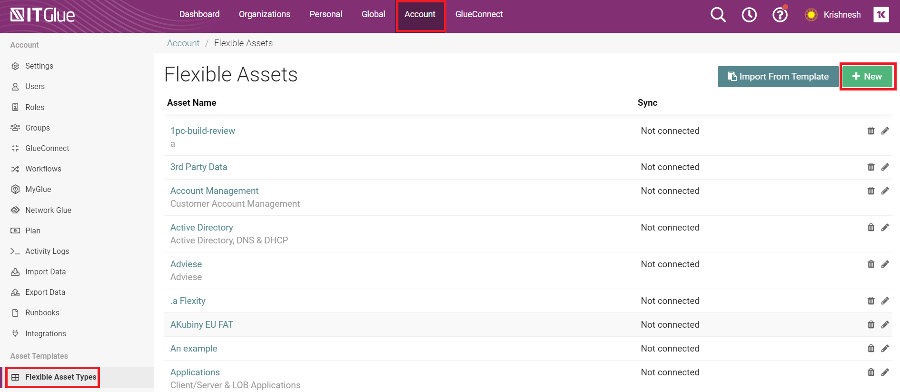
Task: Click the green New button
Action: tap(867, 76)
